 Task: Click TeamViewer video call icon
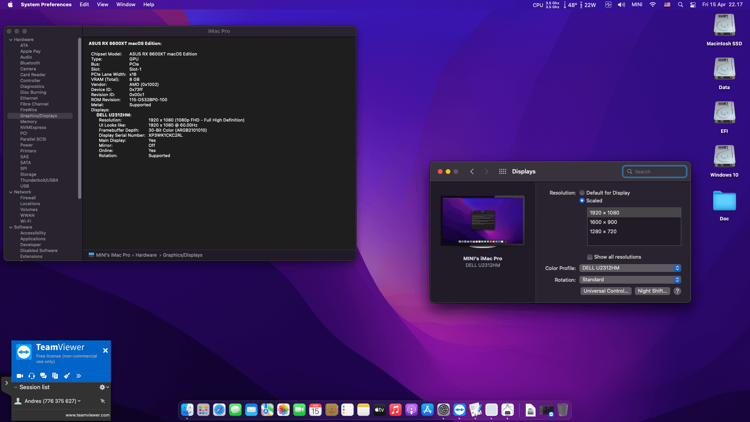[x=20, y=376]
